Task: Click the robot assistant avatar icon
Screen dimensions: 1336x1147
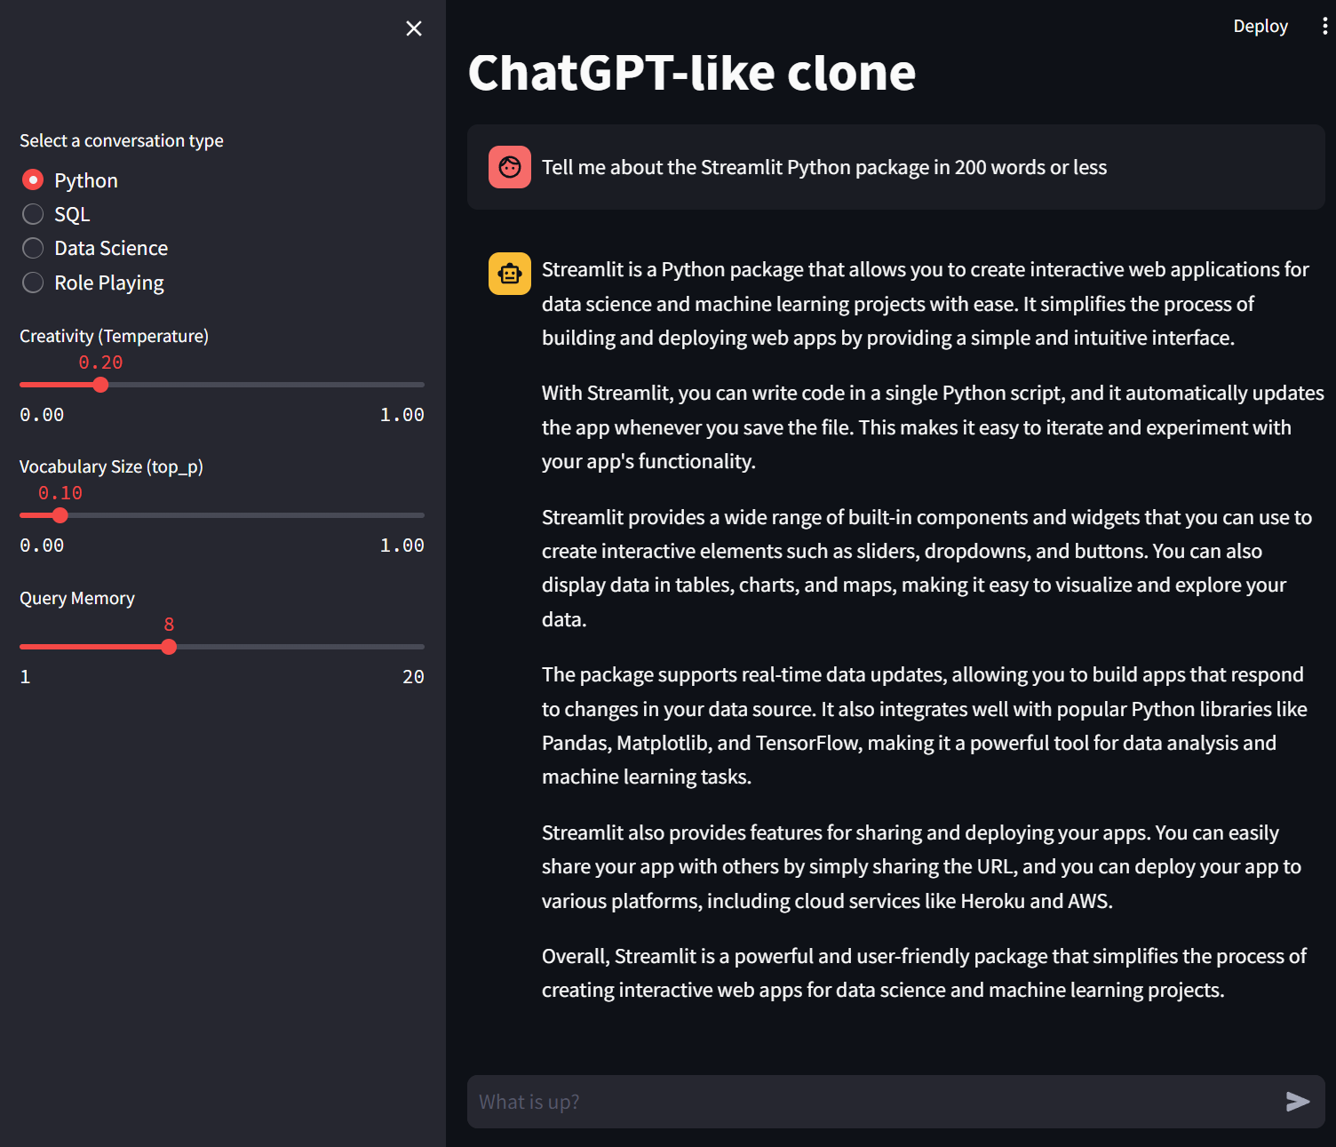Action: [x=509, y=274]
